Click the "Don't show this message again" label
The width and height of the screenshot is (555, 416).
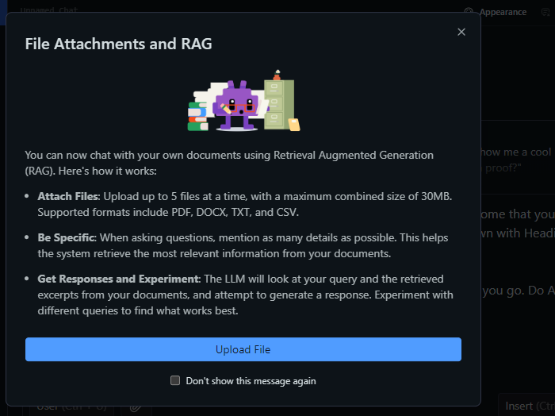coord(251,381)
